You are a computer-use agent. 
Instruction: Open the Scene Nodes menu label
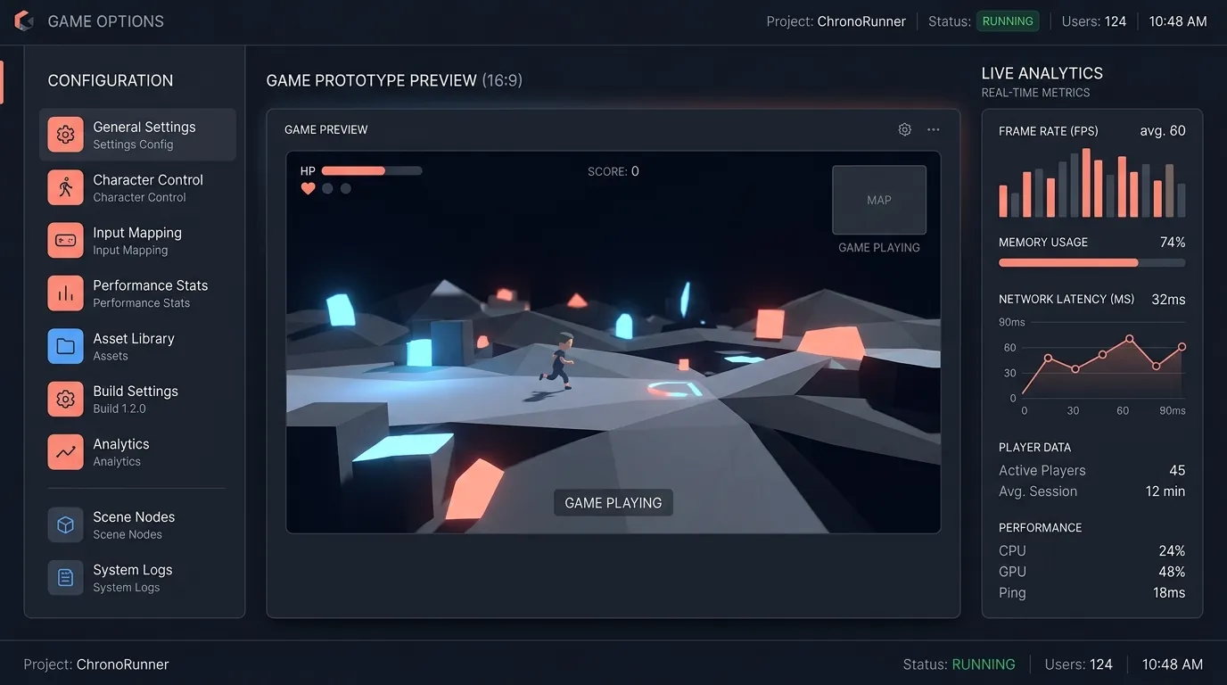pos(134,517)
